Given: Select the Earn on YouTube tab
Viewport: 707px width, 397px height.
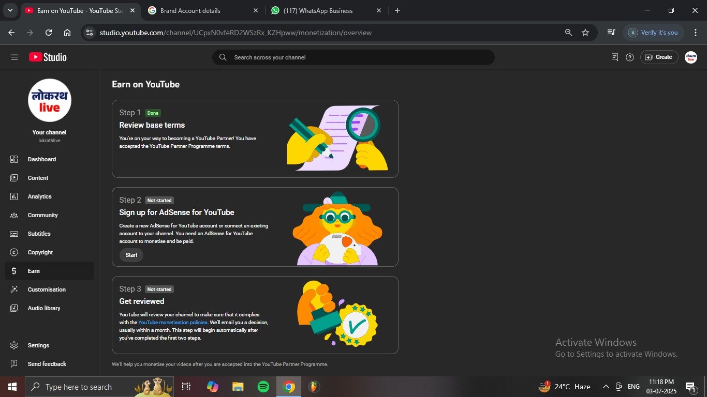Looking at the screenshot, I should point(80,10).
